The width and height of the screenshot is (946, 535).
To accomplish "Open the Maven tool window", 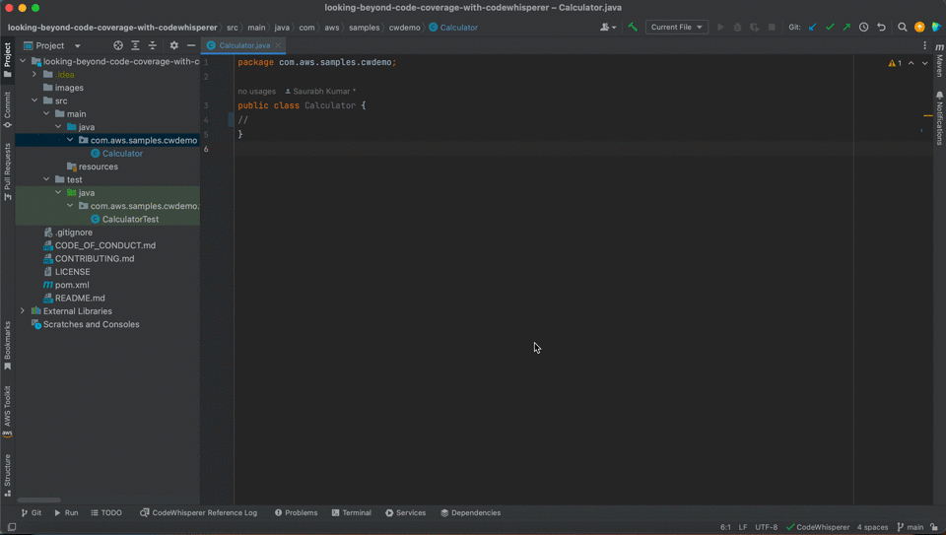I will [939, 60].
